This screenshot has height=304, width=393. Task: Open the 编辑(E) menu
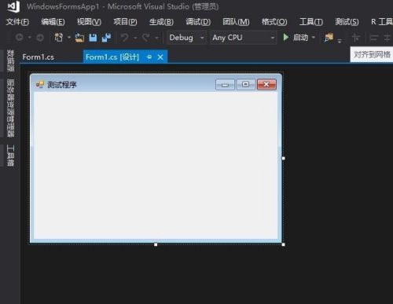(53, 22)
